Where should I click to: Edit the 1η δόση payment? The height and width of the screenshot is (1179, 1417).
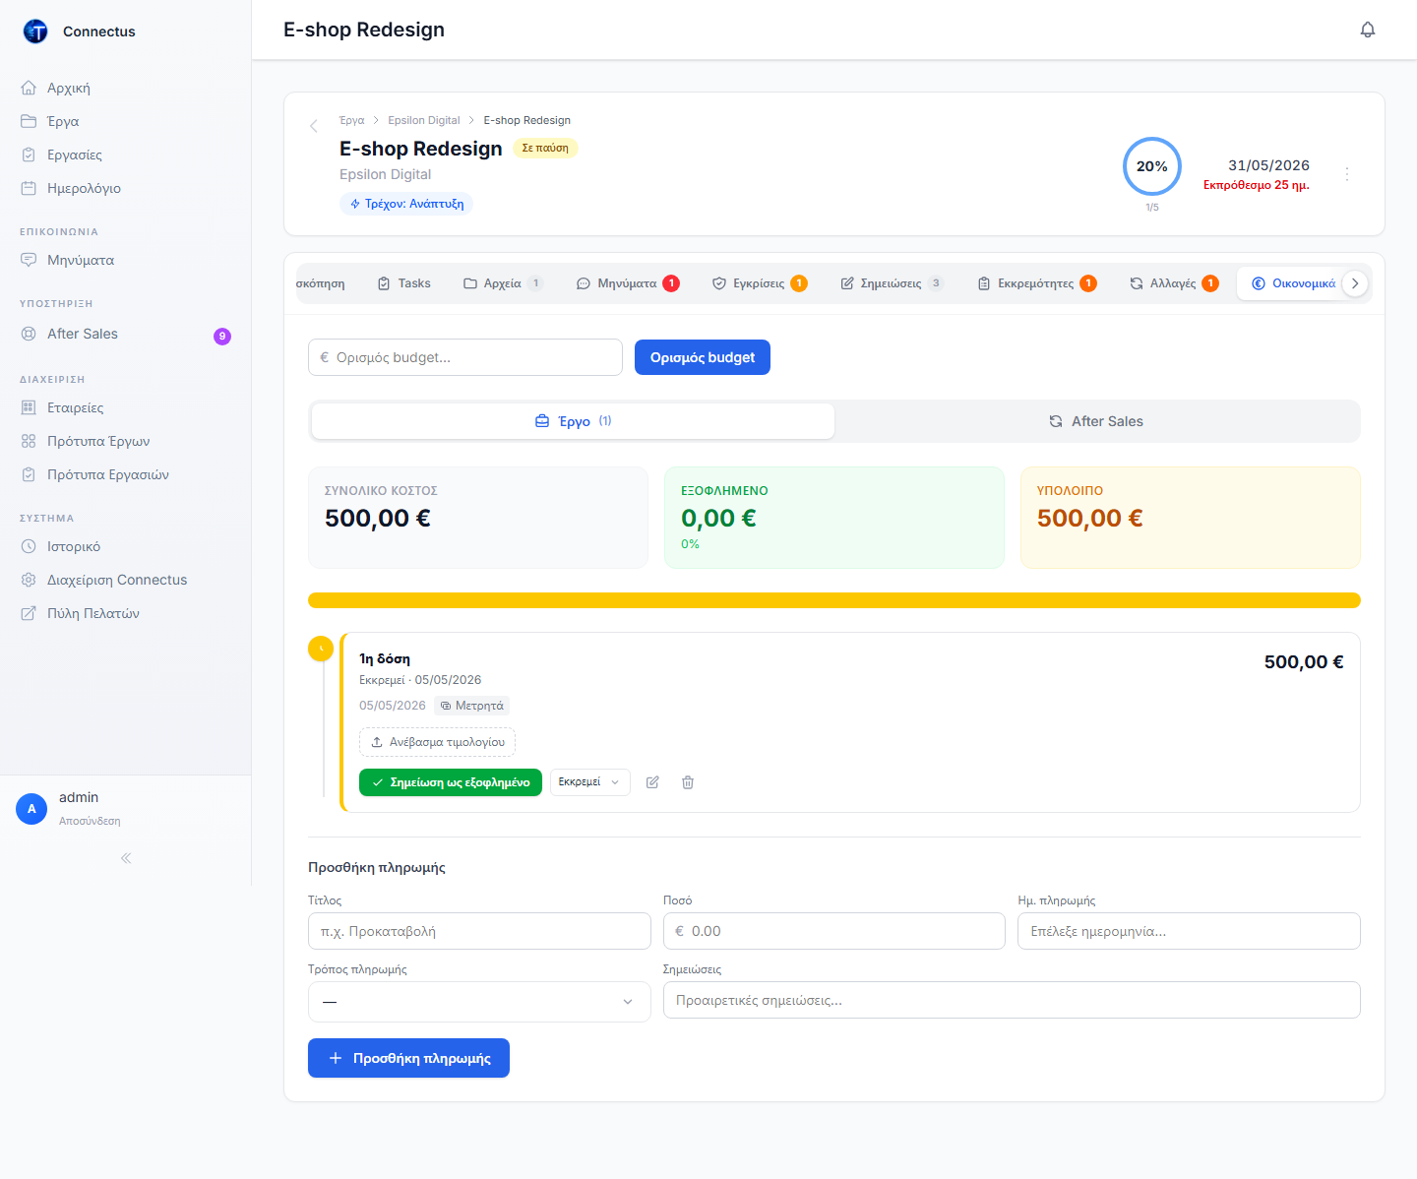coord(652,782)
